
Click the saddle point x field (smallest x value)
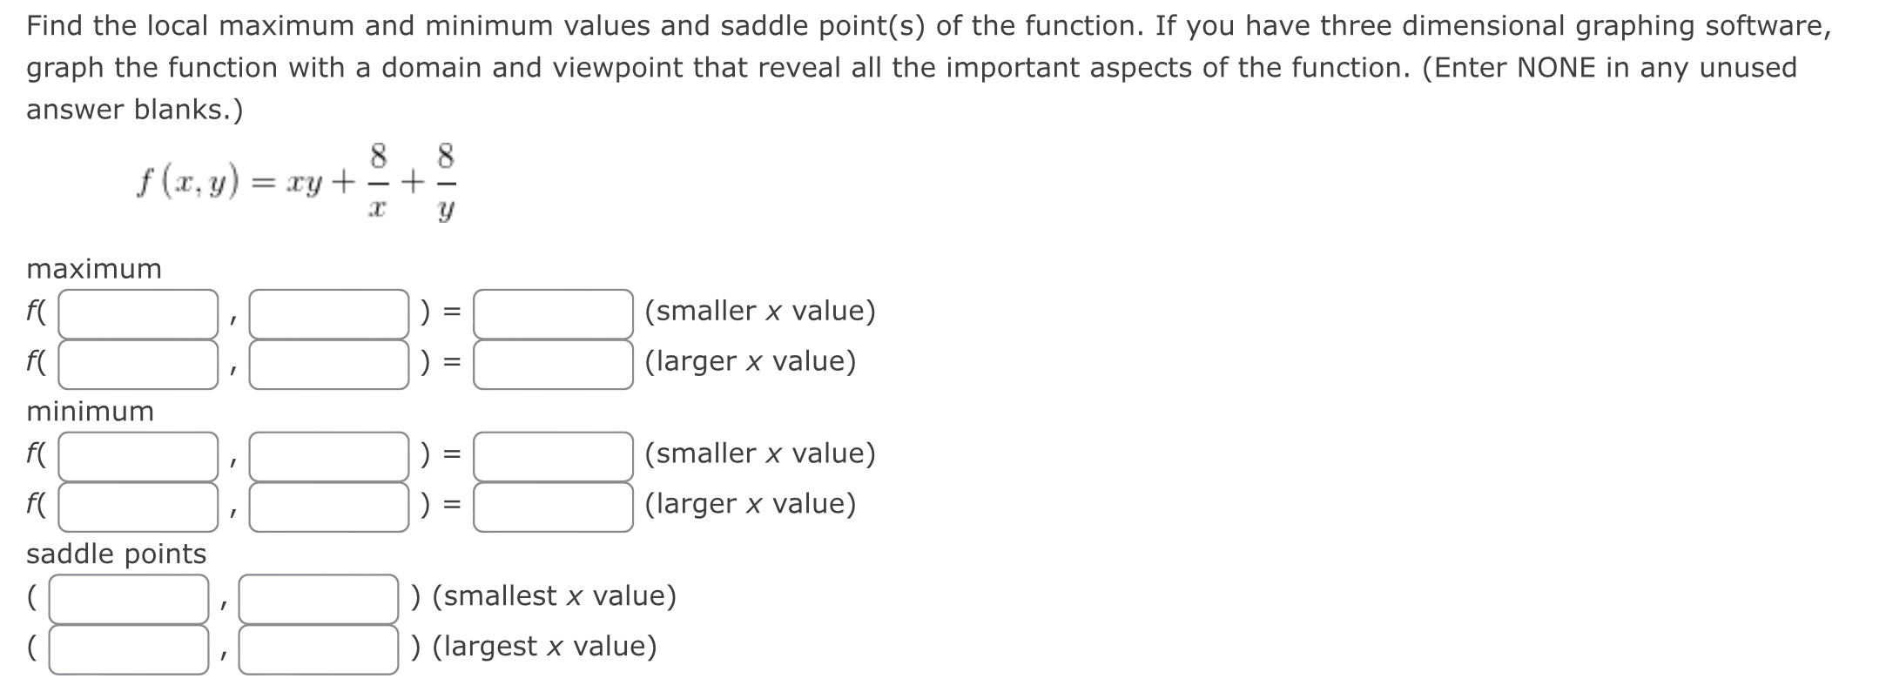coord(126,596)
